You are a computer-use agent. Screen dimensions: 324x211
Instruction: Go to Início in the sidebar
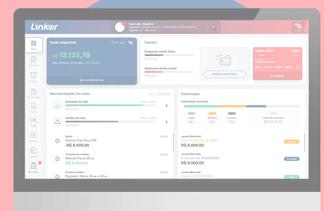click(x=34, y=44)
